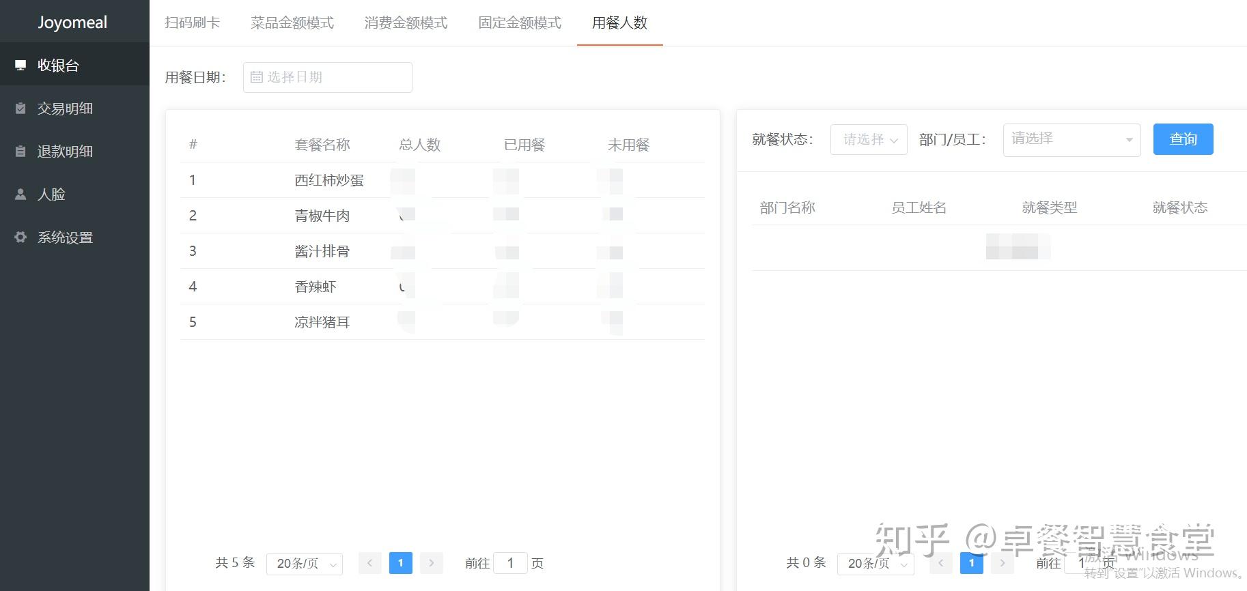The image size is (1247, 591).
Task: Click the 部门名称 column header
Action: click(787, 207)
